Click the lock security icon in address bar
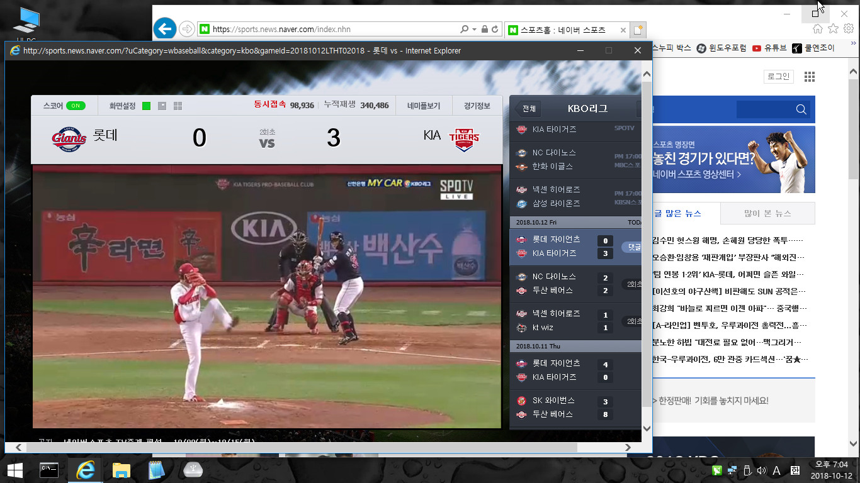860x483 pixels. point(484,29)
